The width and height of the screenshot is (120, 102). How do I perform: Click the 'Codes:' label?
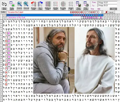pos(3,12)
